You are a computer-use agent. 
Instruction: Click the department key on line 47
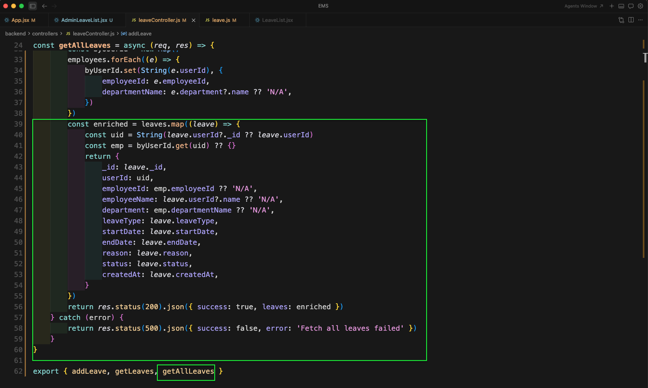pos(124,210)
